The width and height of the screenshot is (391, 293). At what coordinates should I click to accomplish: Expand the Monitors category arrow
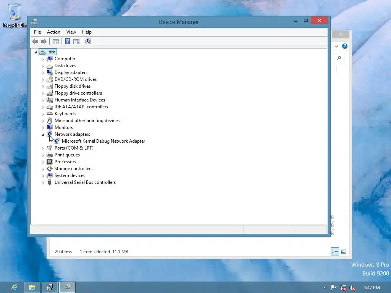pos(43,127)
